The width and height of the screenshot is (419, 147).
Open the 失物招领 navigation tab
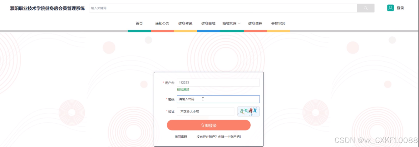[x=278, y=23]
